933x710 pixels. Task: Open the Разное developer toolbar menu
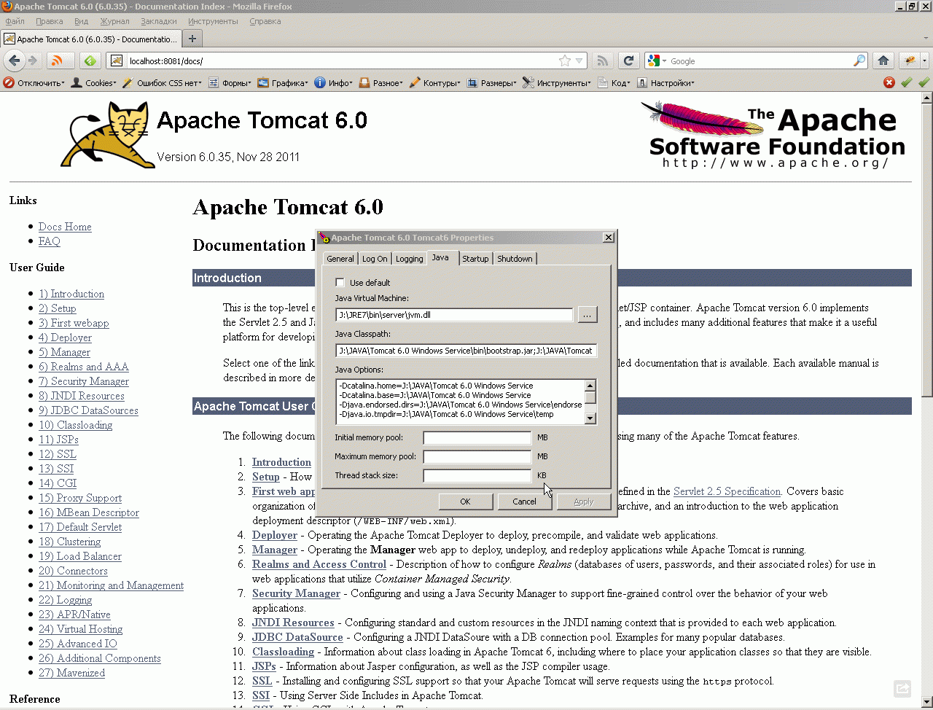click(381, 83)
